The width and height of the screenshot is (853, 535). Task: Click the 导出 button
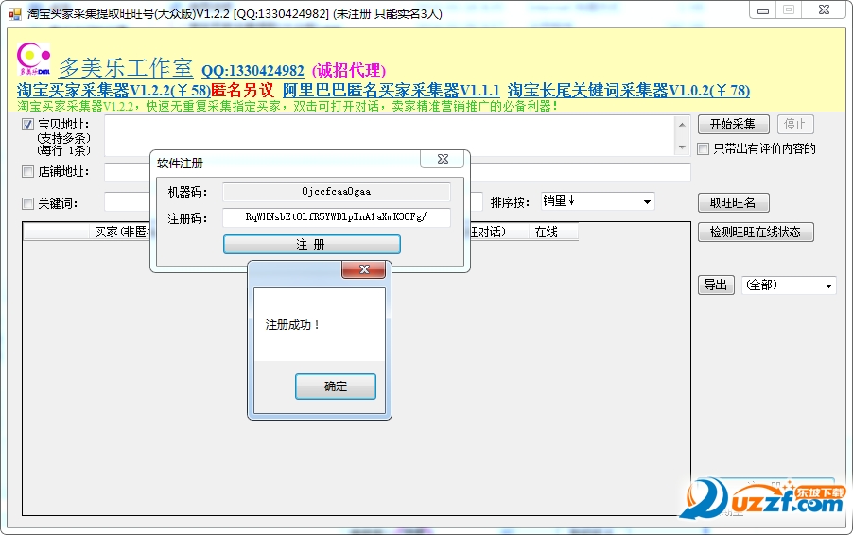coord(716,285)
